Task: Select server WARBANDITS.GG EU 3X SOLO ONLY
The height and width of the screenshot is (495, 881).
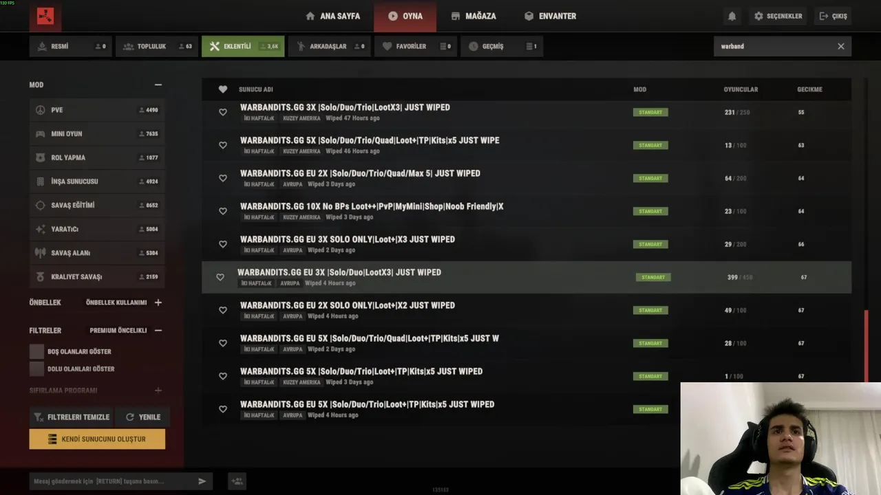Action: 527,244
